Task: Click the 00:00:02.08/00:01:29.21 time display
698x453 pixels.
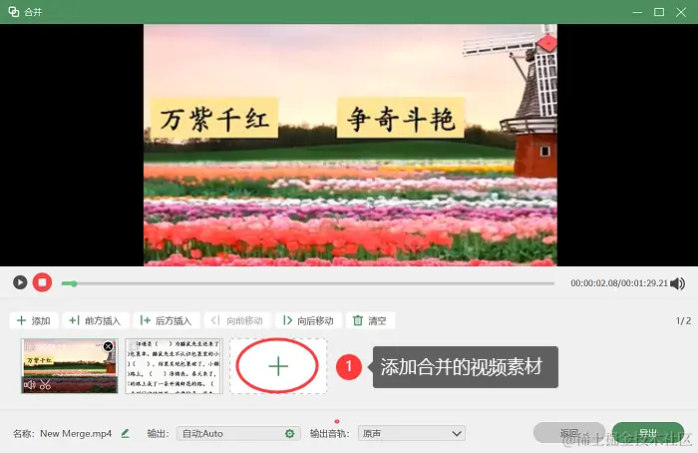Action: [619, 283]
